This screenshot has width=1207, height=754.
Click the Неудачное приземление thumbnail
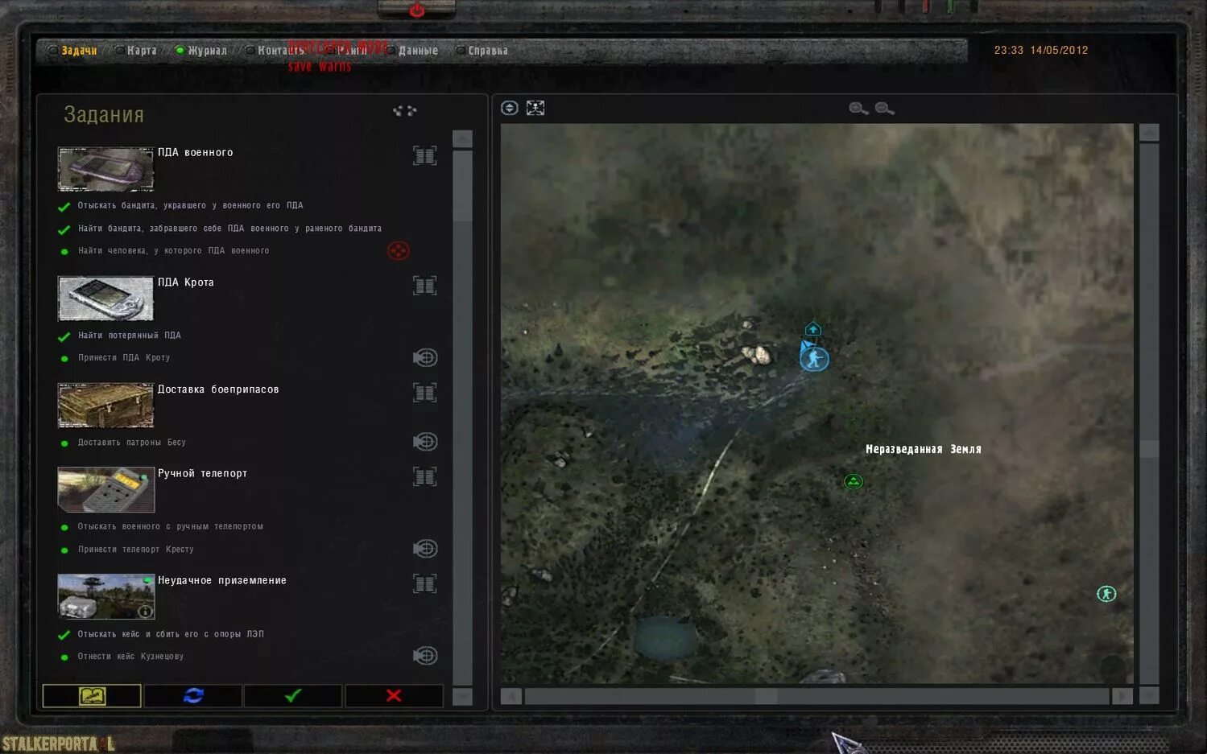pos(105,597)
